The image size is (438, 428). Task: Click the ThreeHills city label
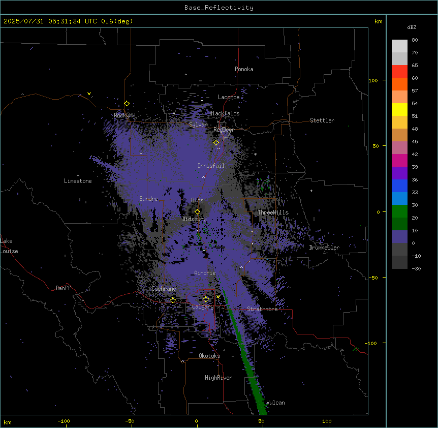pyautogui.click(x=273, y=212)
